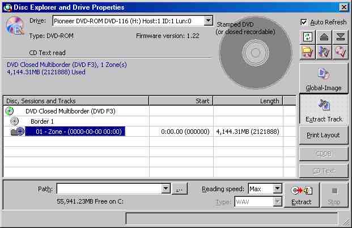Screen dimensions: 352x228
Task: Click the Print Layout button
Action: (x=323, y=135)
